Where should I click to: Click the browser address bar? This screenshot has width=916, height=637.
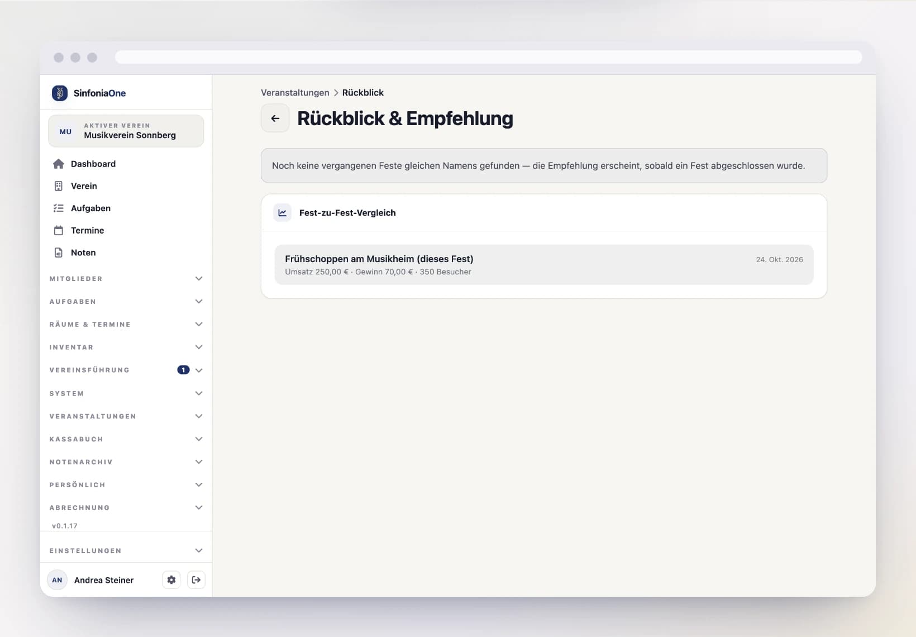(489, 58)
